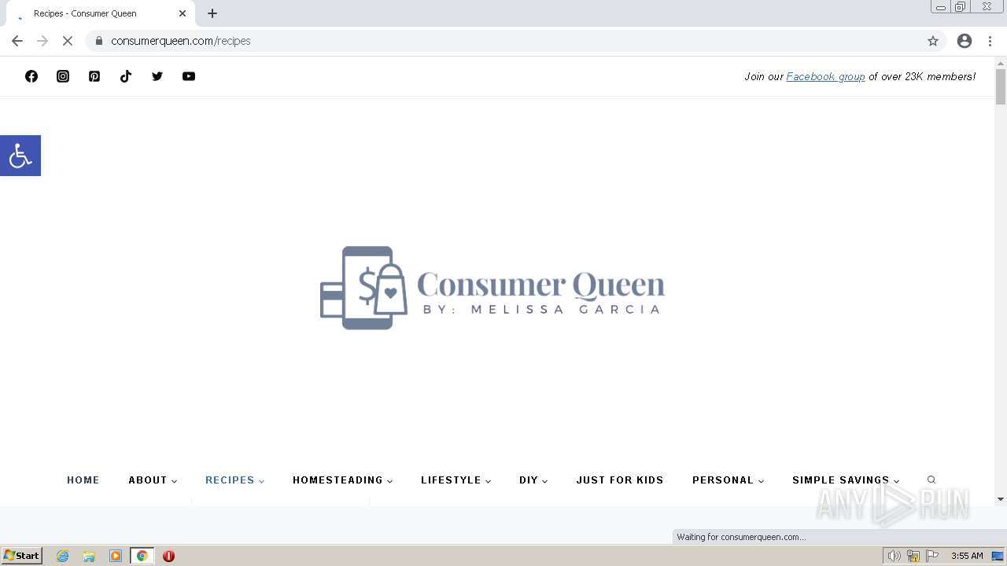
Task: Go back to the previous page
Action: (17, 41)
